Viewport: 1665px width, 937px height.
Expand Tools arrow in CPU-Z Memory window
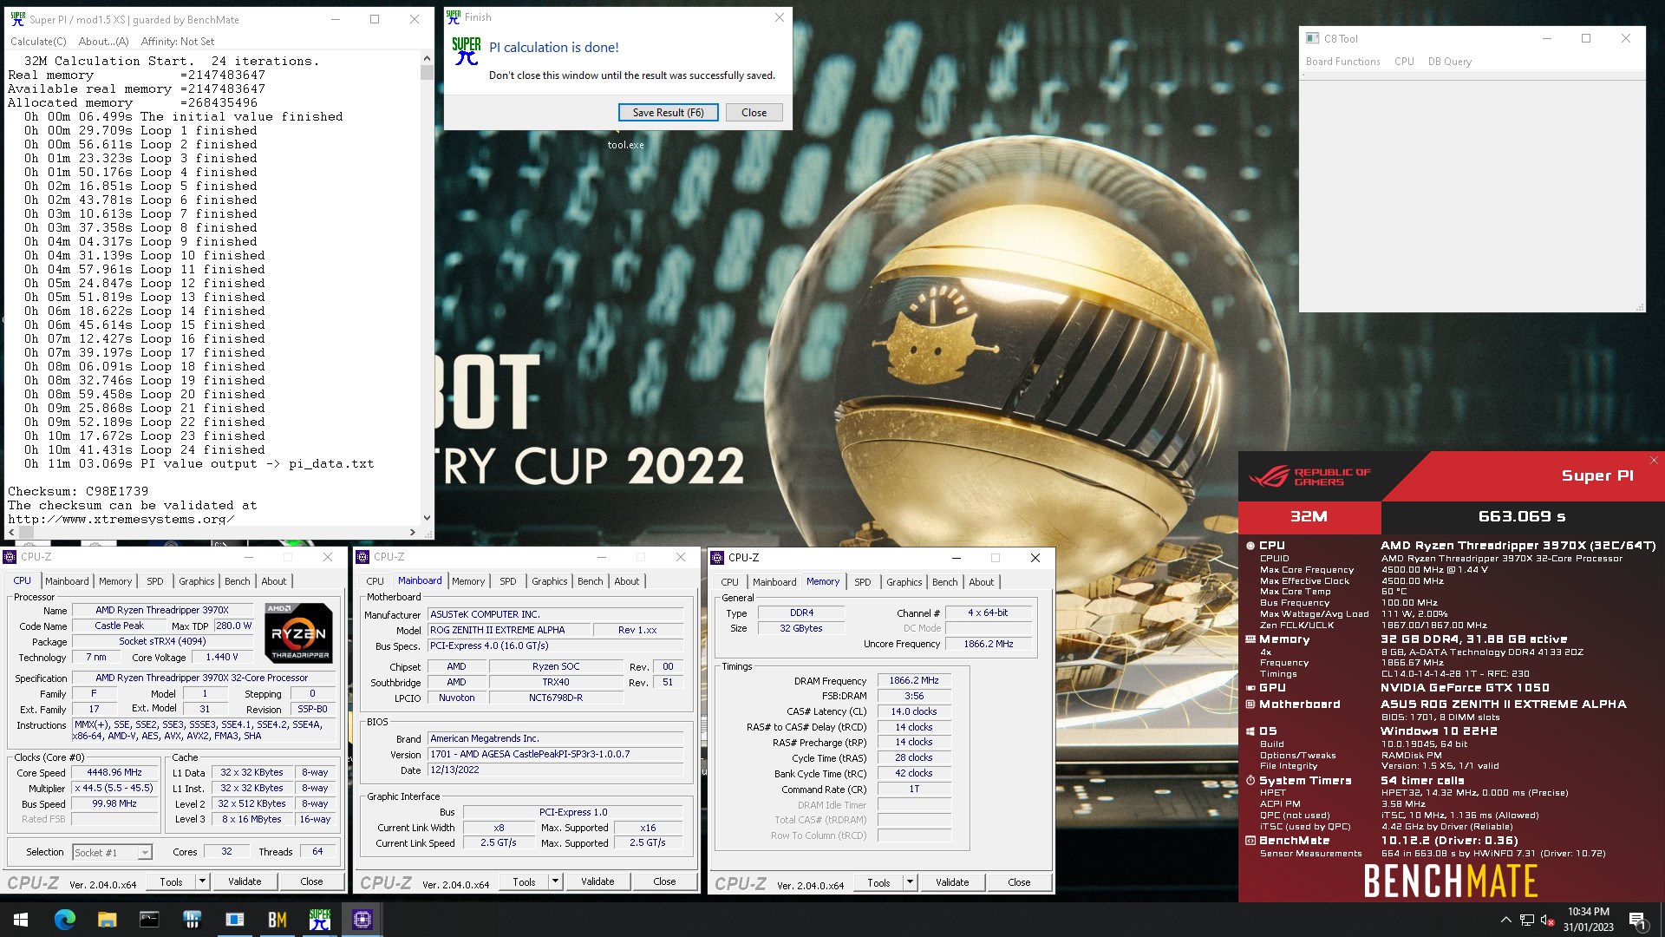[x=910, y=882]
